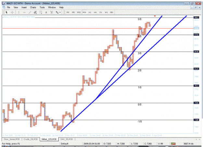203x147 pixels.
Task: Click the L: 7258 low price field
Action: 135,144
